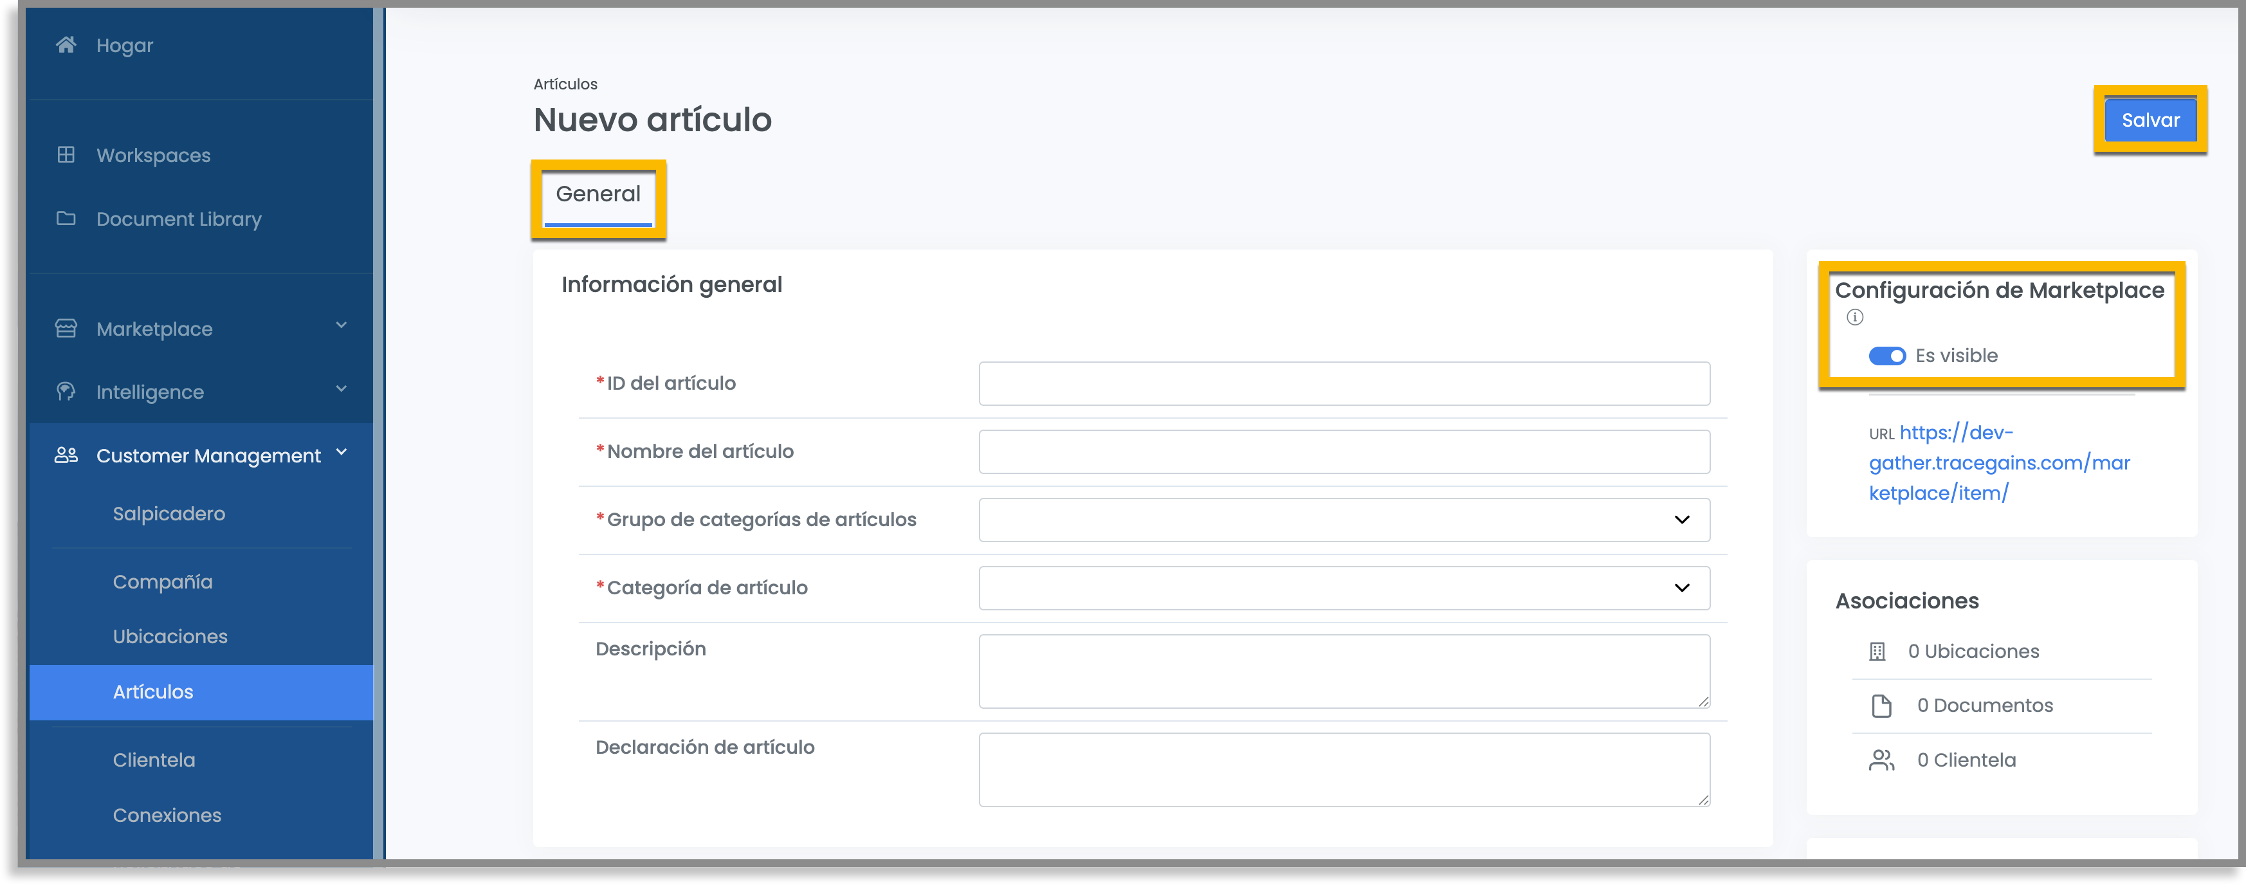2246x885 pixels.
Task: Select the General tab
Action: (598, 194)
